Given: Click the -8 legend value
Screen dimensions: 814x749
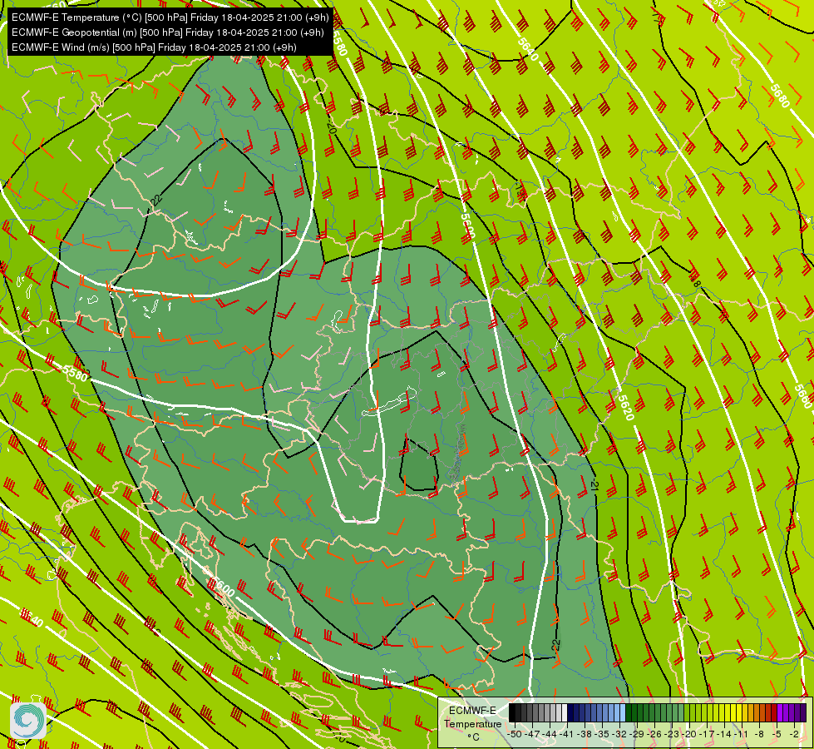Looking at the screenshot, I should (759, 735).
